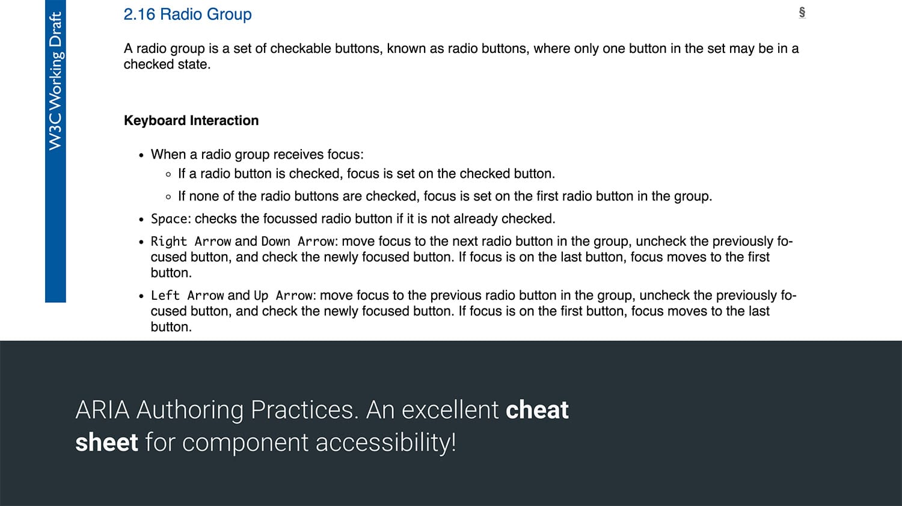Click the bold word "sheet" in caption
Viewport: 902px width, 506px height.
(106, 442)
